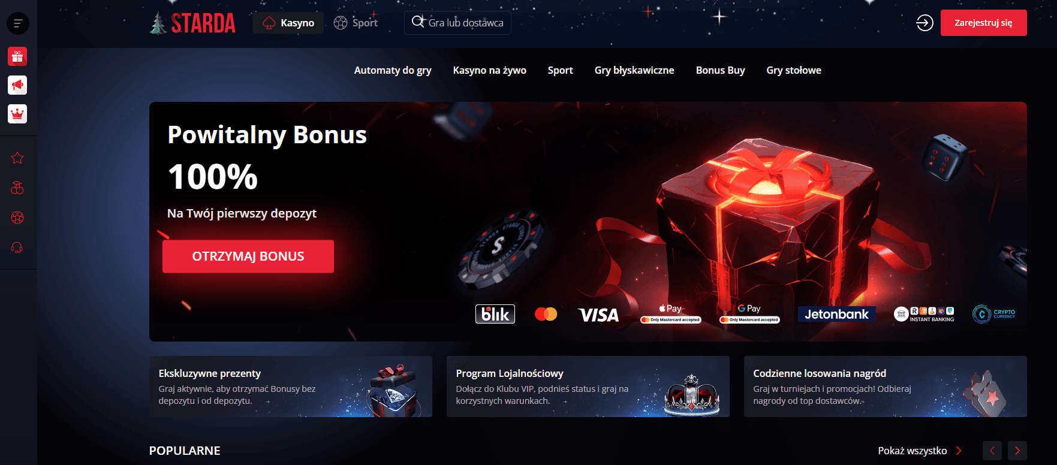Show the next popular games with the right arrow
1057x465 pixels.
point(1017,451)
